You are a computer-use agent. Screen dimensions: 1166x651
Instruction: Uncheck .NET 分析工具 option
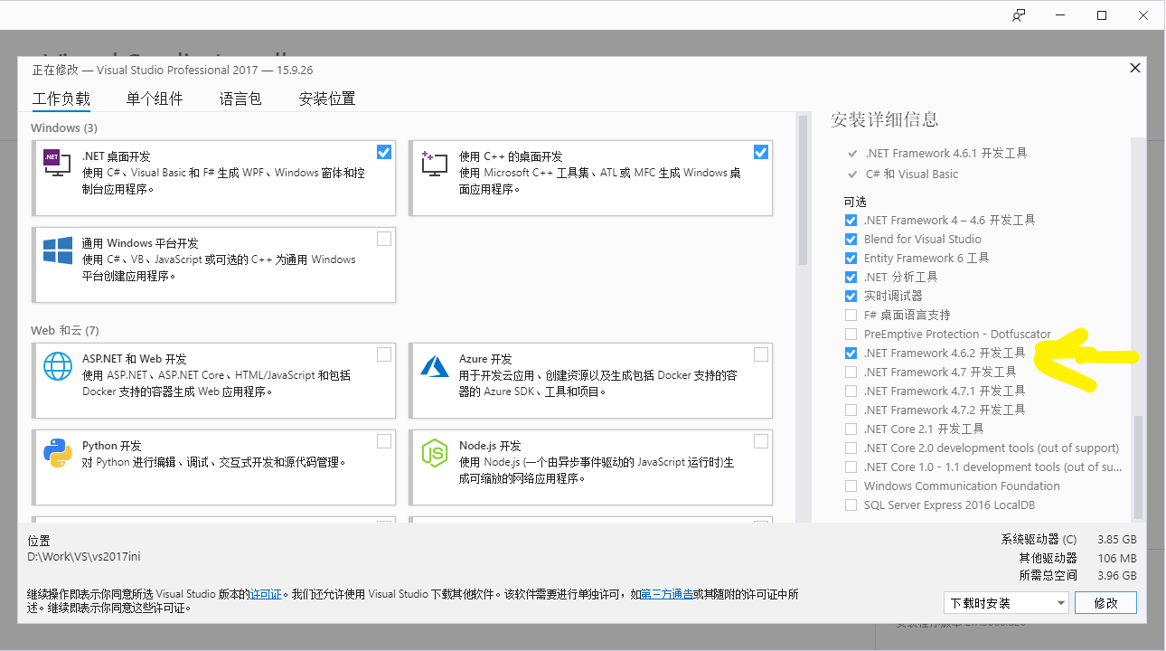[851, 277]
